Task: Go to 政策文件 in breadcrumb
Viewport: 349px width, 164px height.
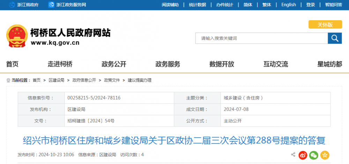Action: 112,80
